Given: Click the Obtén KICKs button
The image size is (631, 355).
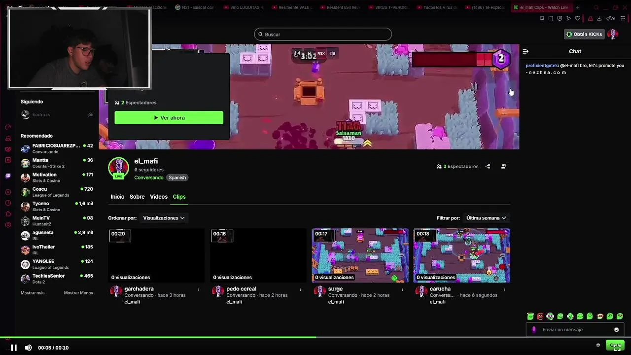Looking at the screenshot, I should pos(585,34).
